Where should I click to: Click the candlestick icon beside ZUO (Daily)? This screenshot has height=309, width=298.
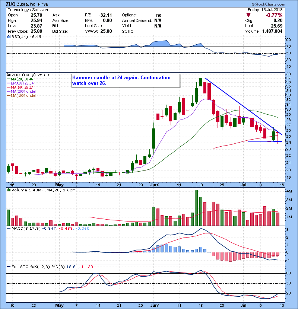click(9, 75)
